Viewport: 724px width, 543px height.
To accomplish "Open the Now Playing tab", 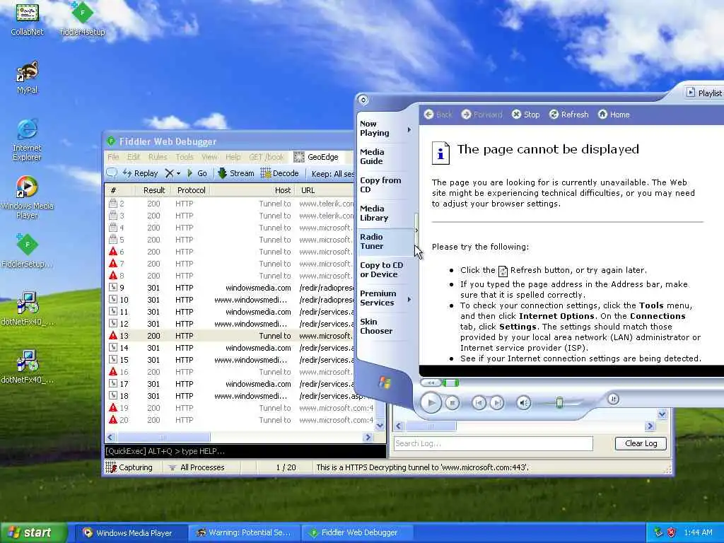I will (381, 129).
